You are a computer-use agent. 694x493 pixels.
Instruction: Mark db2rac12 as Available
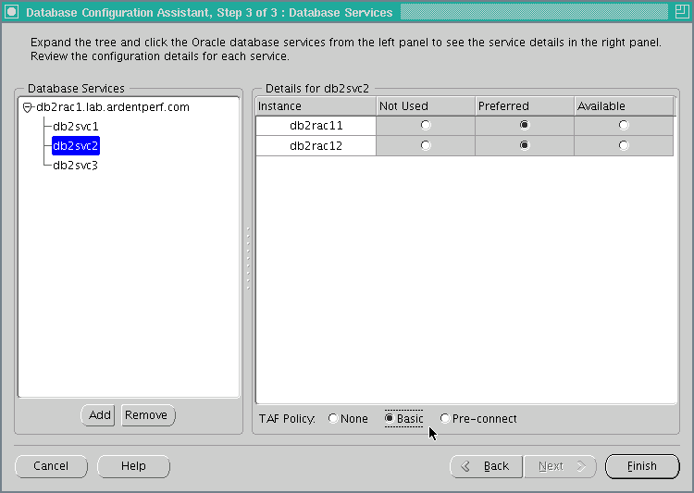624,145
